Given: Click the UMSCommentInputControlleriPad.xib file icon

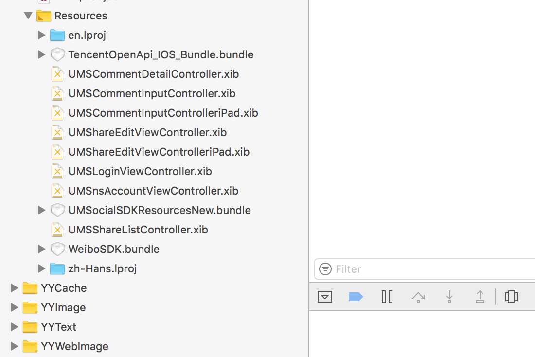Looking at the screenshot, I should coord(57,113).
